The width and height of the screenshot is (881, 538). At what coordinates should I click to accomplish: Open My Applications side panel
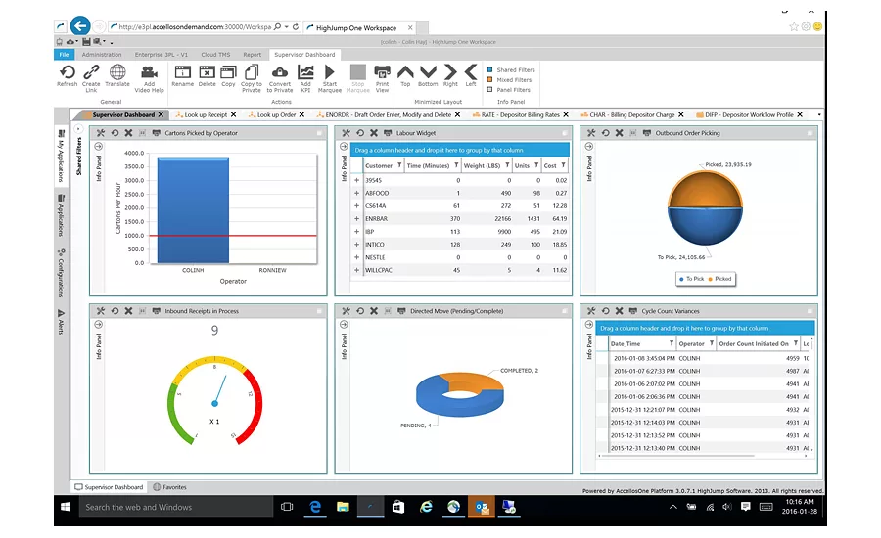pos(62,157)
